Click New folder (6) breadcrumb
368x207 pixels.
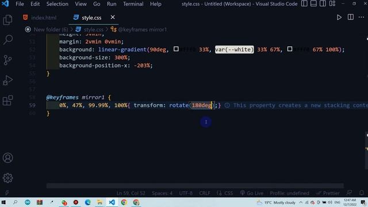(51, 29)
